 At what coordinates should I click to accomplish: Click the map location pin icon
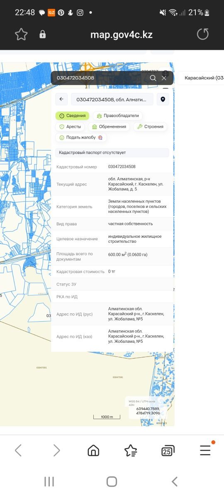coord(163,99)
